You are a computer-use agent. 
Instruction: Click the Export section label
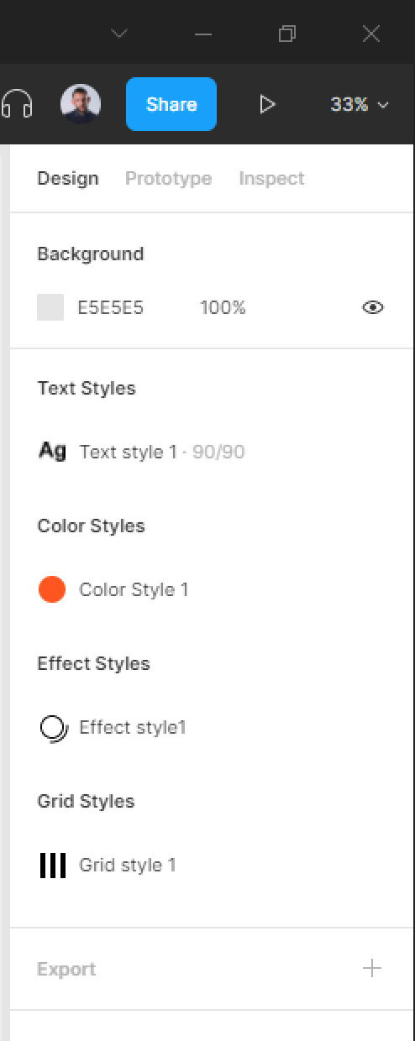pos(66,969)
